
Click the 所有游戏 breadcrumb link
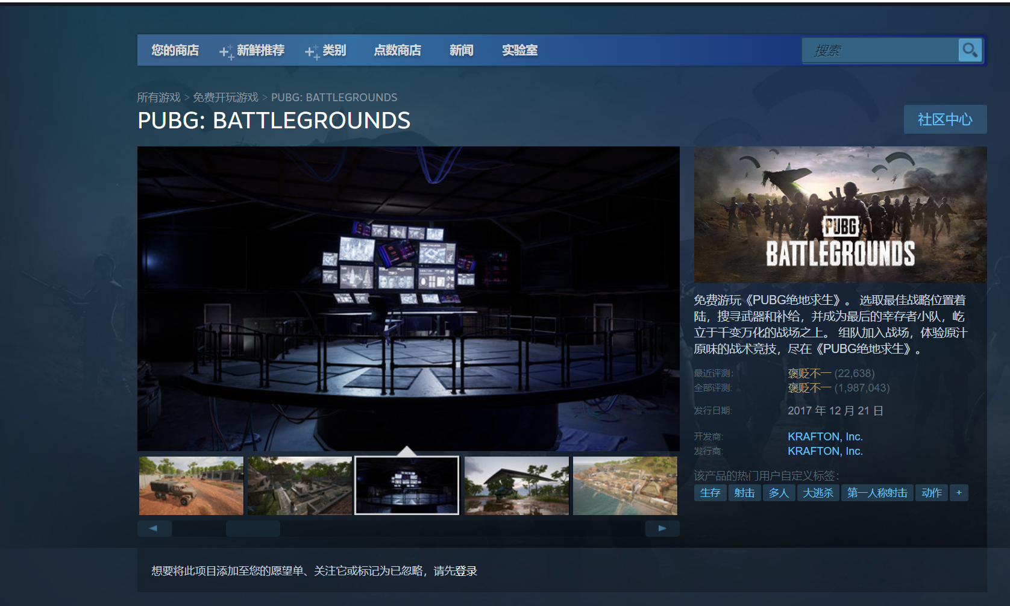(x=158, y=97)
